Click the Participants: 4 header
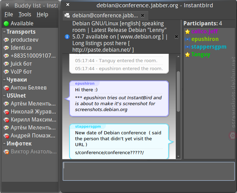This screenshot has height=193, width=237. pos(203,24)
